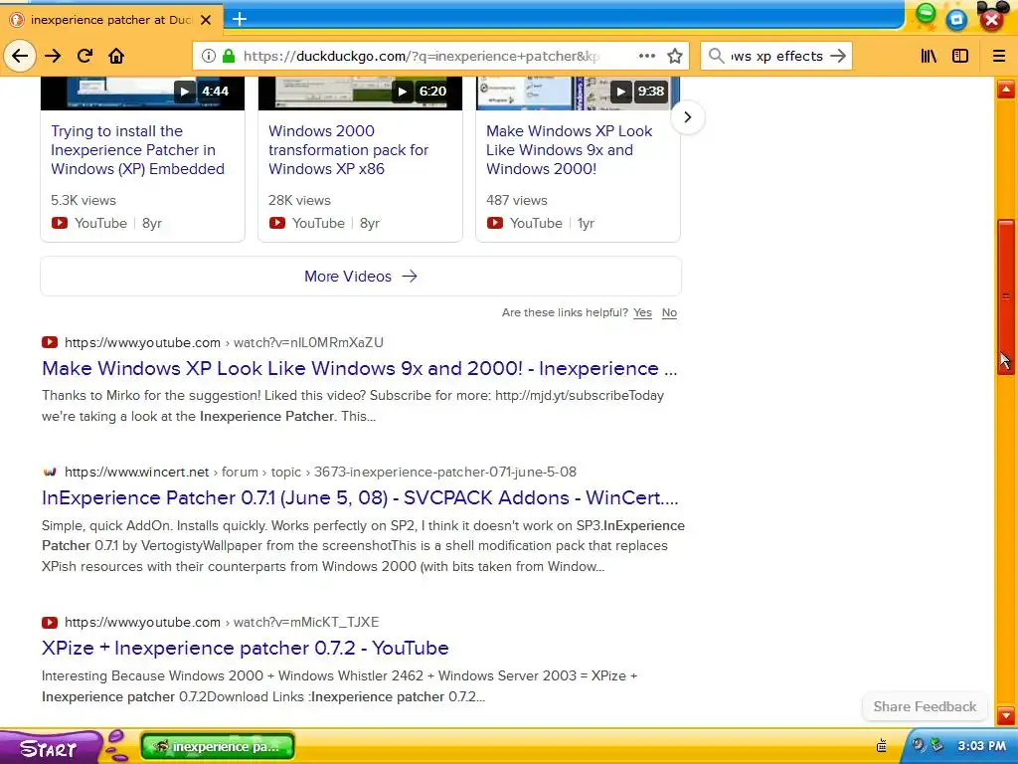The image size is (1018, 764).
Task: Click the browser Back arrow button
Action: 20,56
